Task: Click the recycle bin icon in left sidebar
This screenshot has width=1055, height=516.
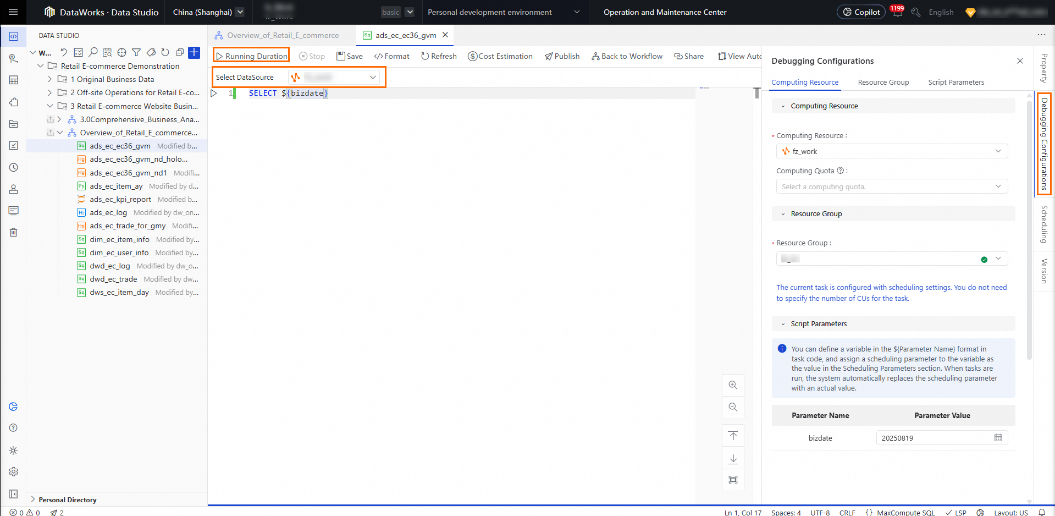Action: click(x=14, y=233)
